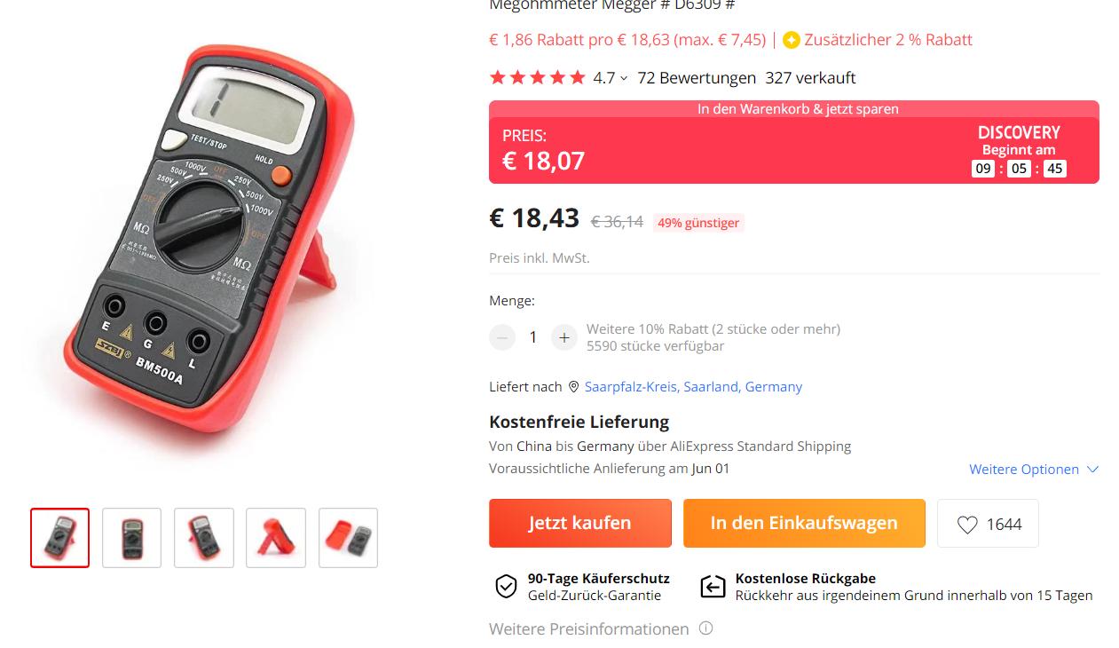Click In den Einkaufswagen button

(804, 523)
